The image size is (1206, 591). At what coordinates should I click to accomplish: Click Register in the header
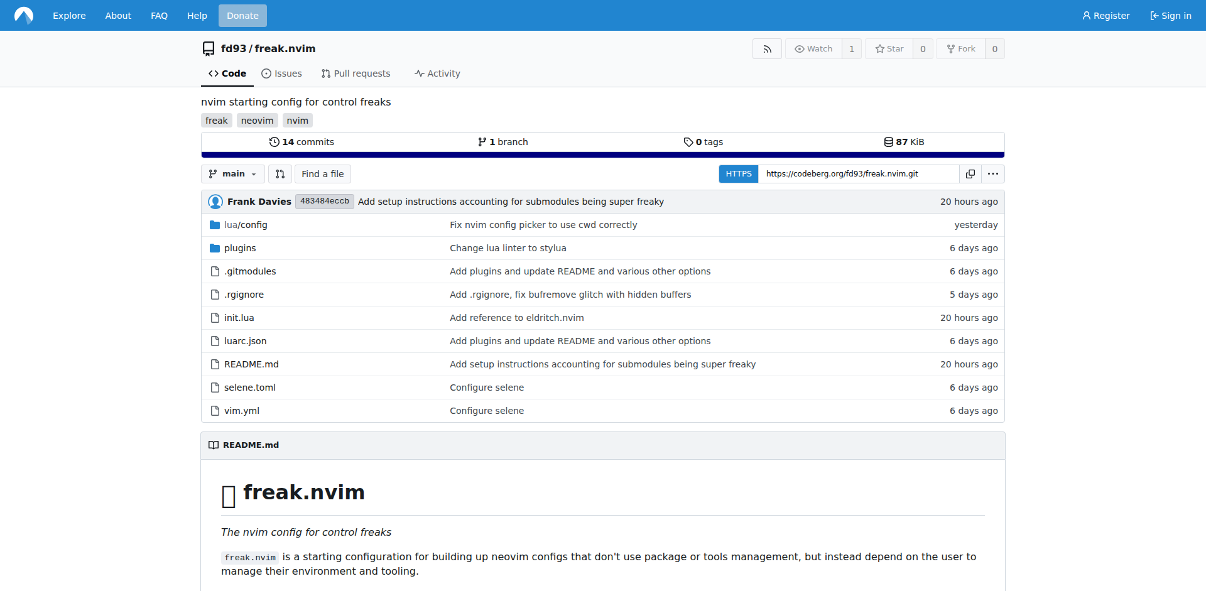coord(1105,16)
